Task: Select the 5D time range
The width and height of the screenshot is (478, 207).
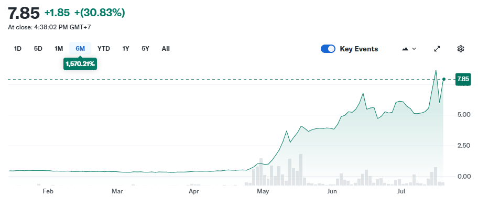Action: point(38,48)
